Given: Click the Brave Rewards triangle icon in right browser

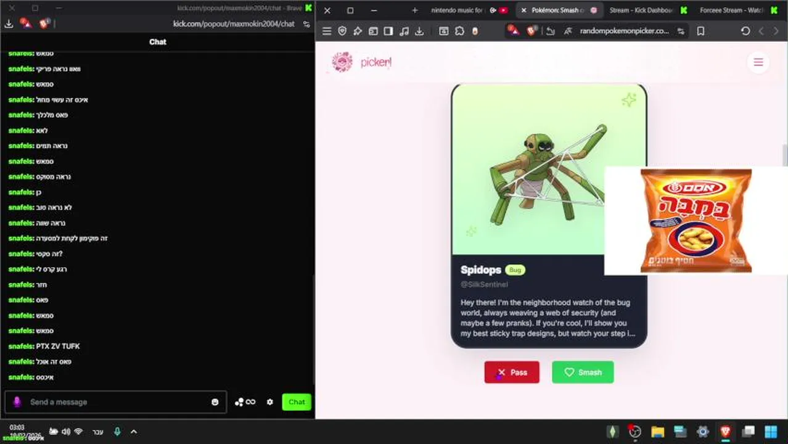Looking at the screenshot, I should point(514,30).
